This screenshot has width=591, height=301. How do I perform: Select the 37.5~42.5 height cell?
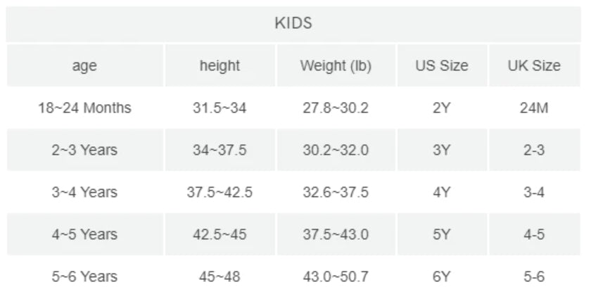click(x=220, y=192)
